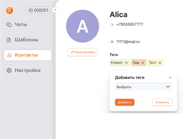Select Контакты in the sidebar
Image resolution: width=185 pixels, height=139 pixels.
coord(28,55)
